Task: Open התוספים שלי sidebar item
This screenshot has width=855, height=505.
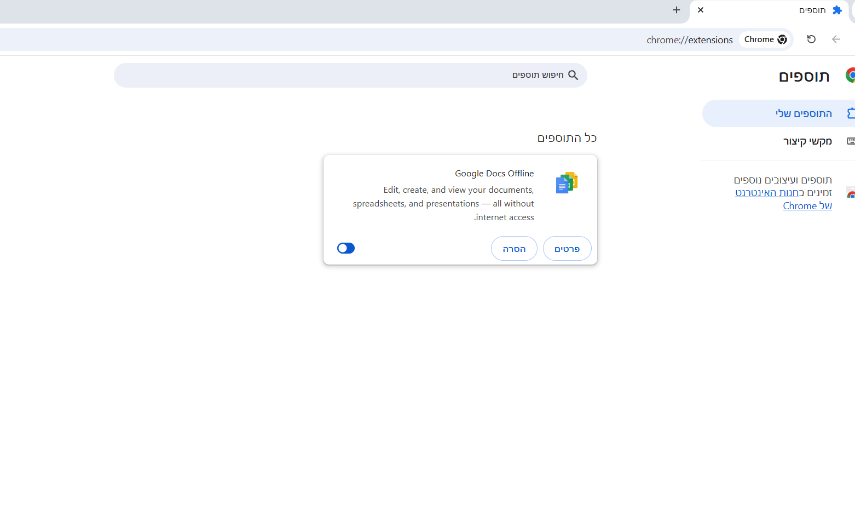Action: (x=778, y=113)
